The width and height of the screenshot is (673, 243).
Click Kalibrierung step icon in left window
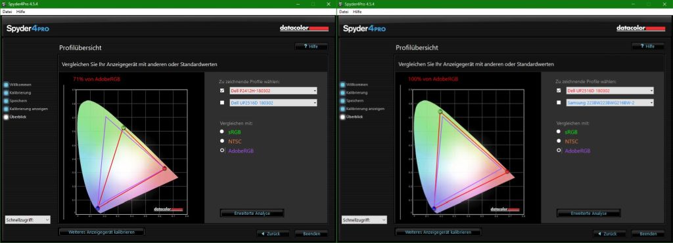[x=6, y=93]
